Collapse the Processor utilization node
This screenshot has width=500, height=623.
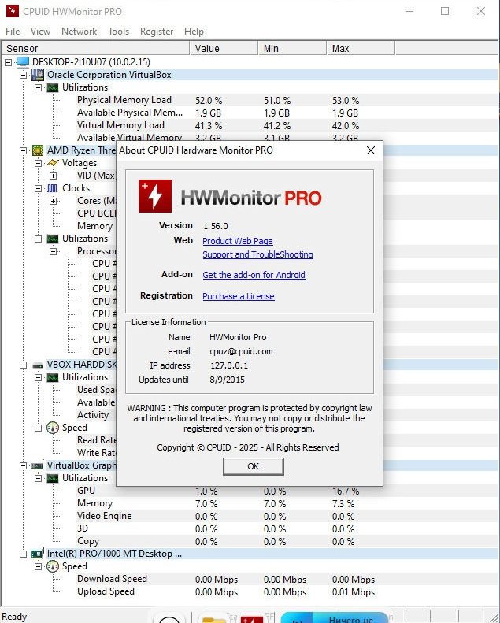tap(53, 251)
